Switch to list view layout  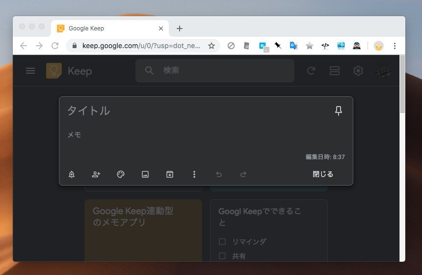click(335, 71)
